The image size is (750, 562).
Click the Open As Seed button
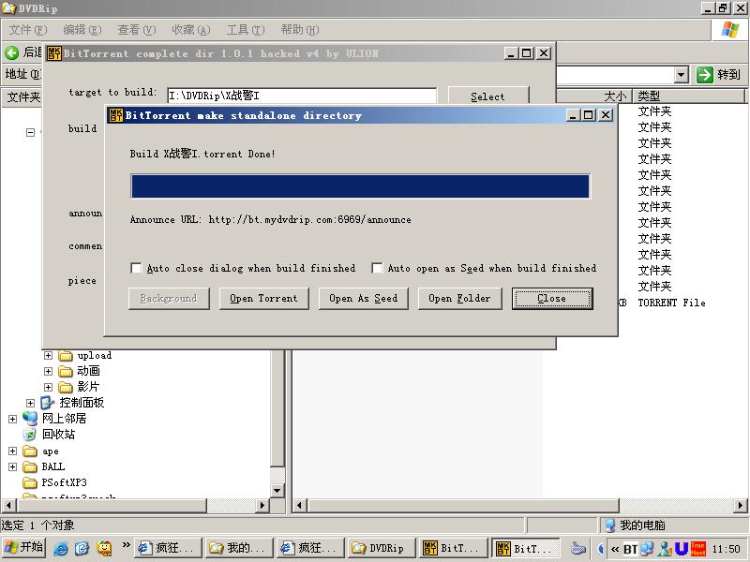point(364,299)
